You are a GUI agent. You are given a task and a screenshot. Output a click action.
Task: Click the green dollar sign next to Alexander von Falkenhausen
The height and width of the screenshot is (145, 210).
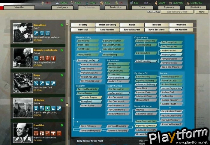click(62, 50)
